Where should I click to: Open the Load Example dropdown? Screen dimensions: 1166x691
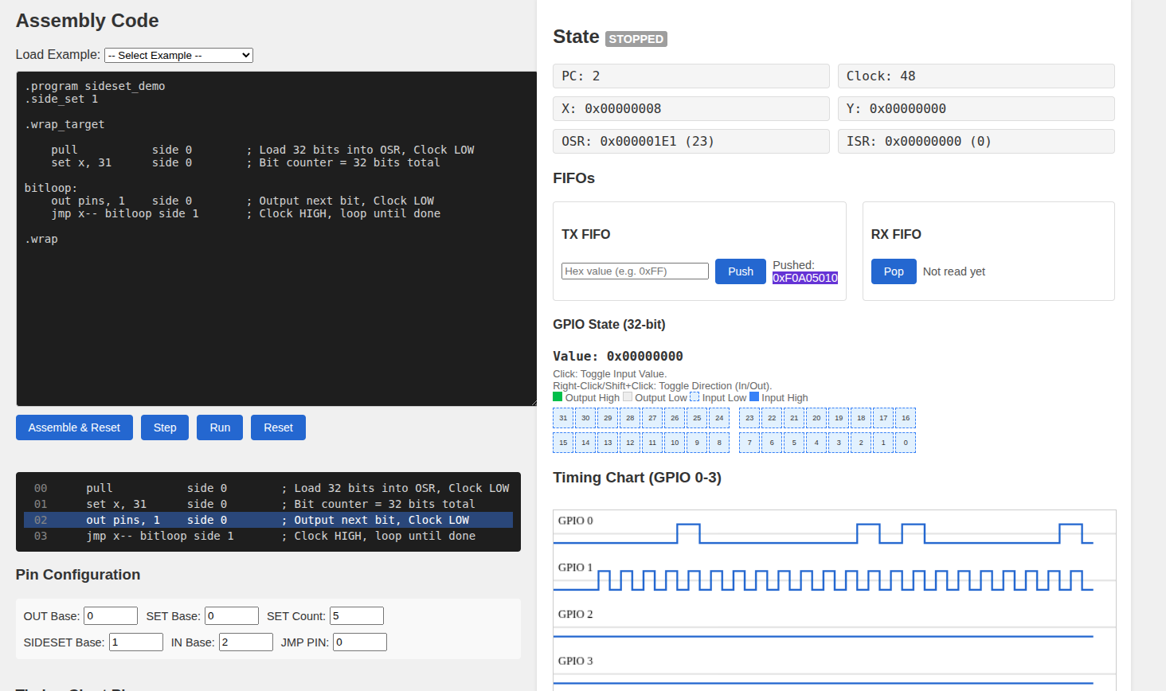(177, 55)
